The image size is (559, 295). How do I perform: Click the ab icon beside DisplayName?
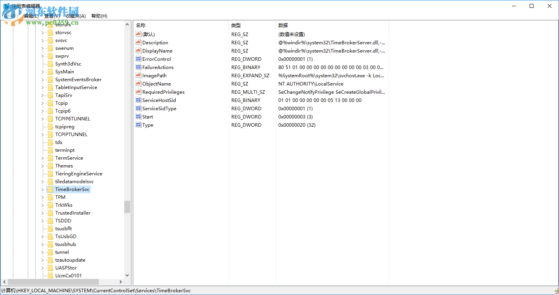pos(138,51)
